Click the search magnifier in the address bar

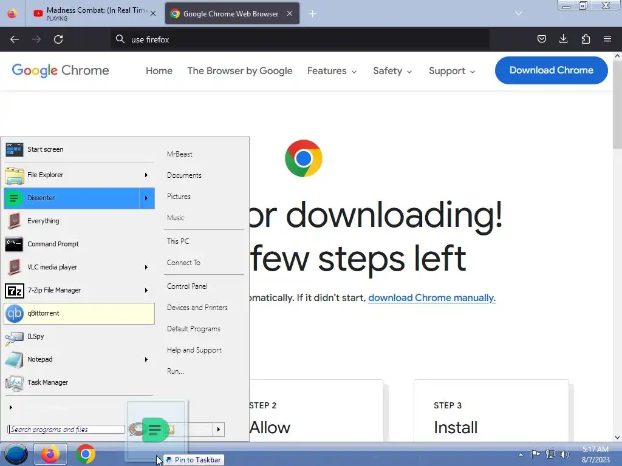tap(120, 39)
